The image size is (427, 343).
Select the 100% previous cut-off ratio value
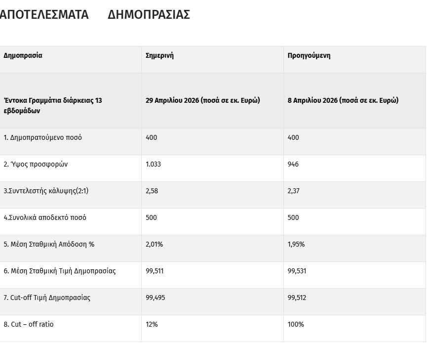(x=296, y=324)
